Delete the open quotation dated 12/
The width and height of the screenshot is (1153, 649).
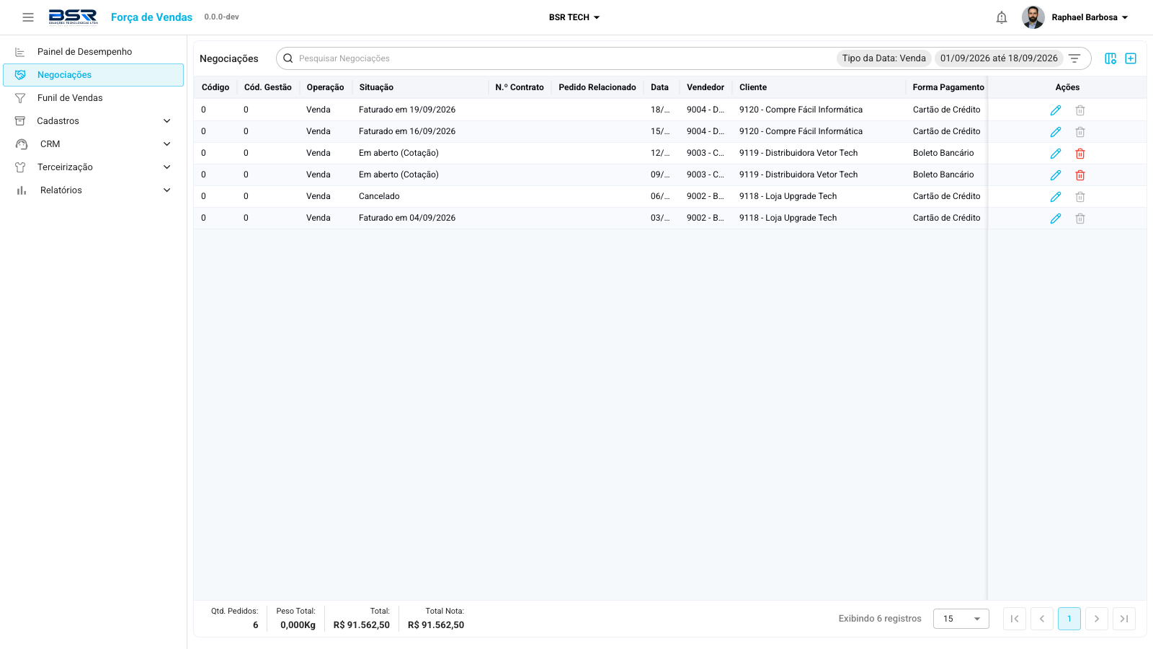tap(1080, 154)
